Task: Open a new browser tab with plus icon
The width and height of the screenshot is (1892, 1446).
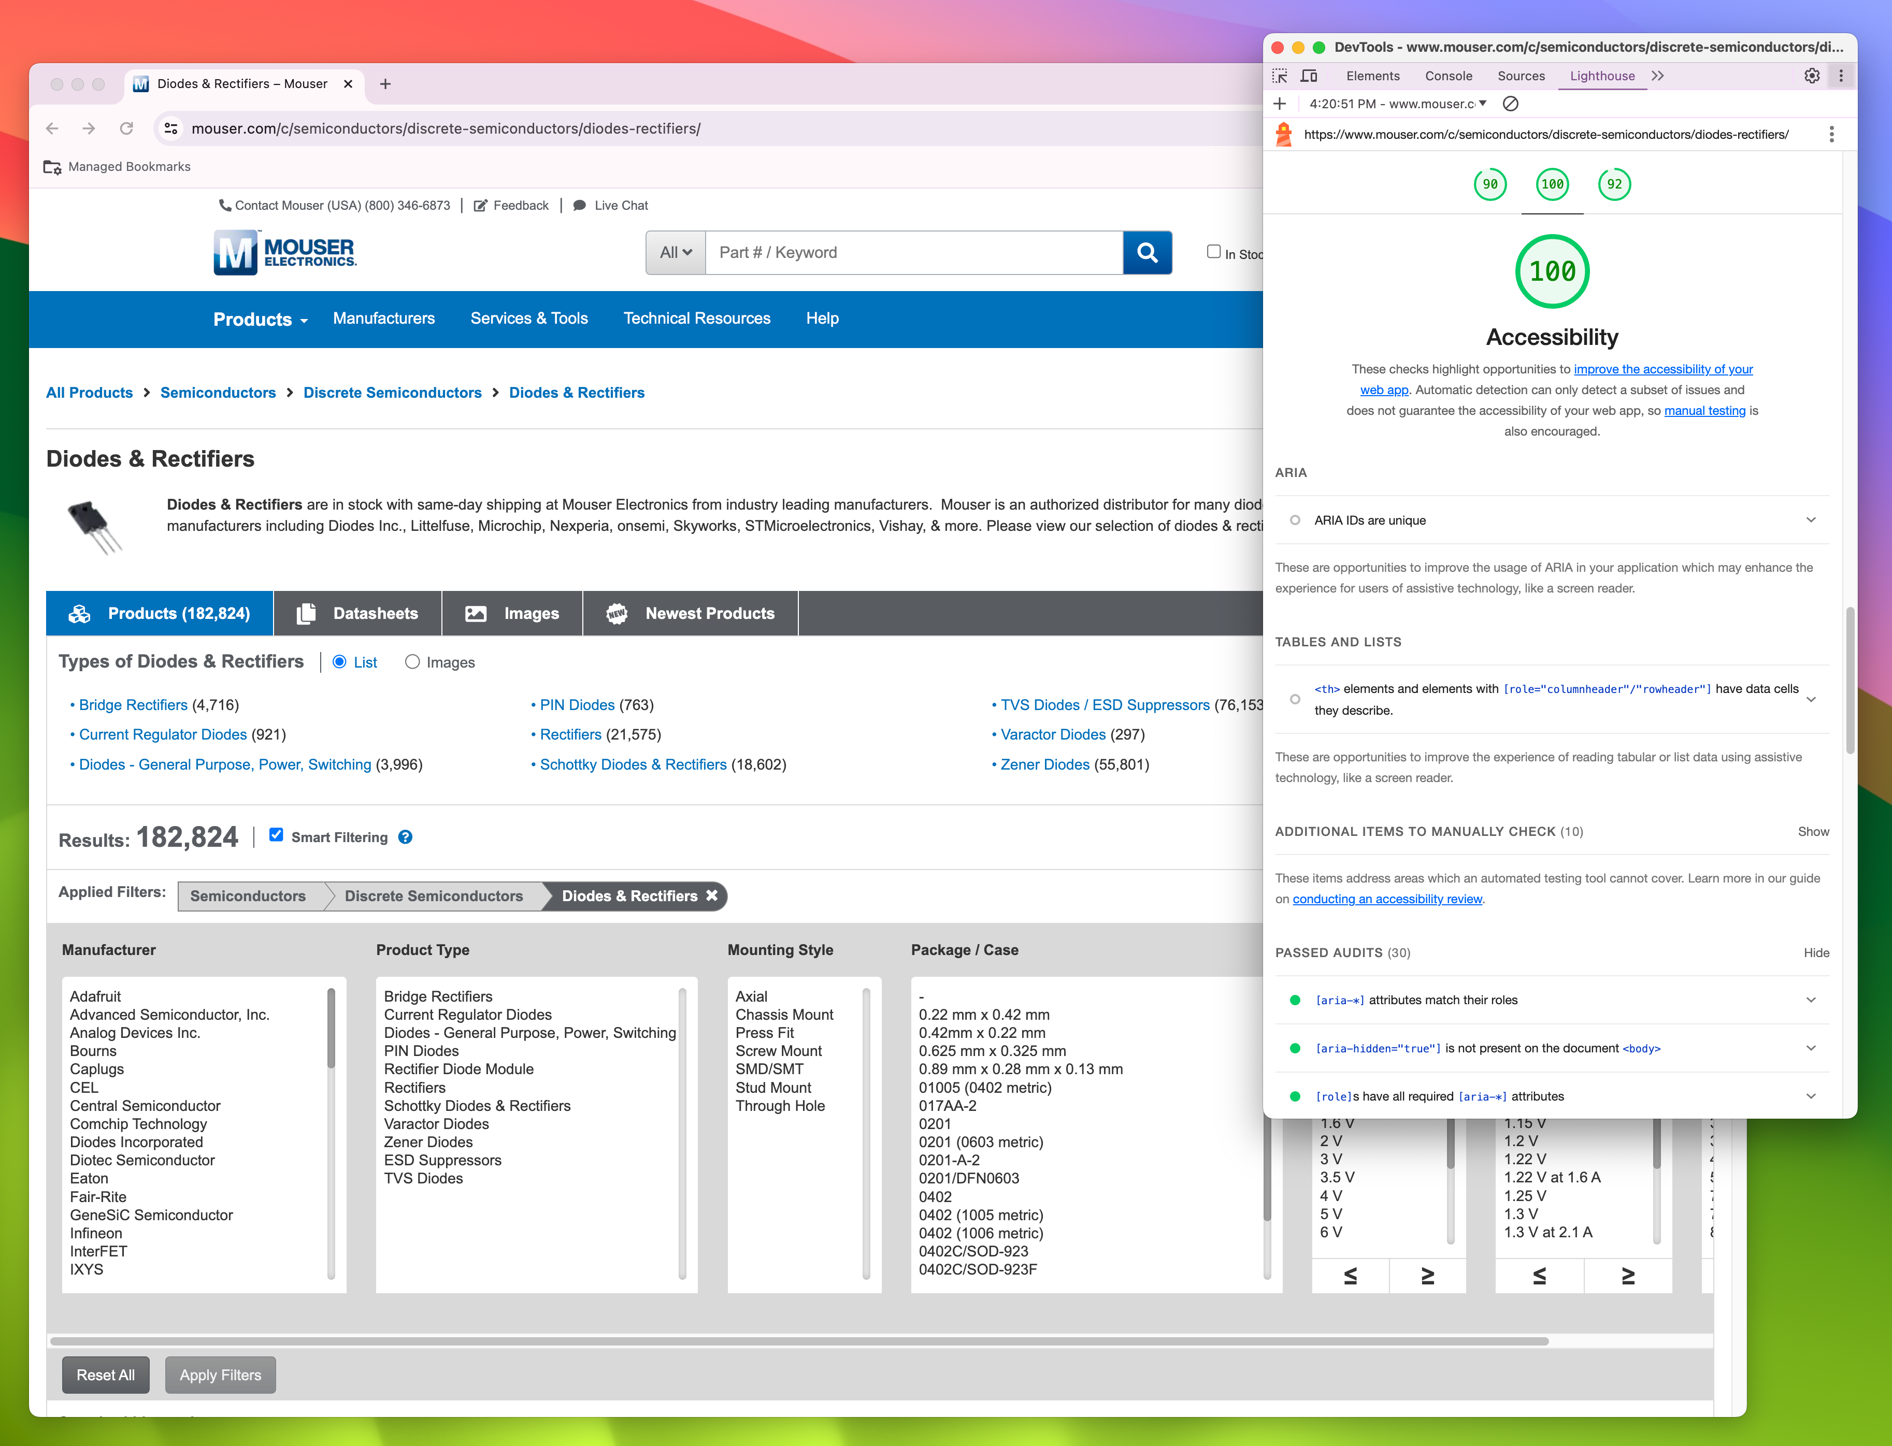Action: click(385, 83)
